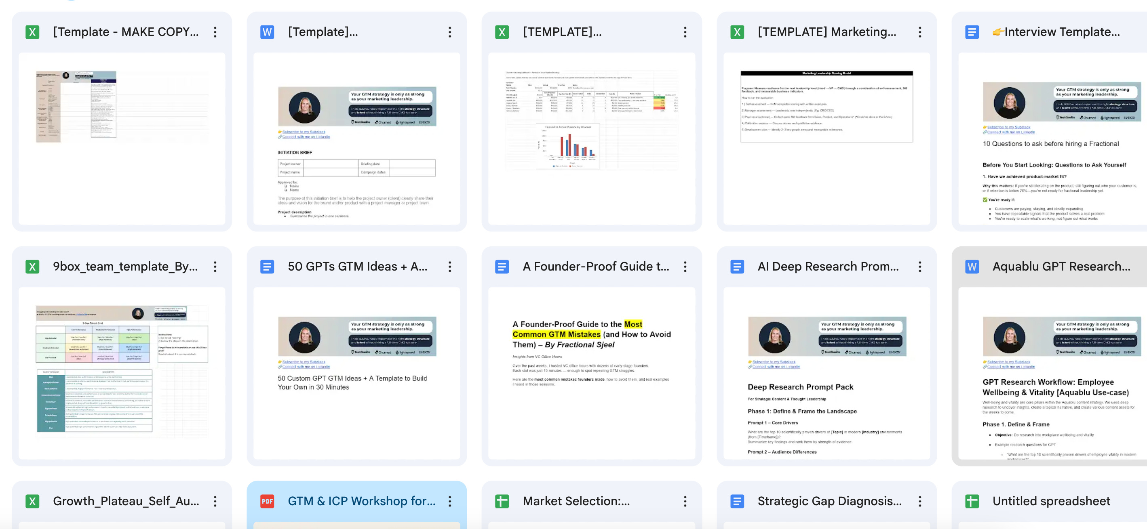The height and width of the screenshot is (529, 1147).
Task: Open the 50 GPTs GTM Ideas preview
Action: point(356,373)
